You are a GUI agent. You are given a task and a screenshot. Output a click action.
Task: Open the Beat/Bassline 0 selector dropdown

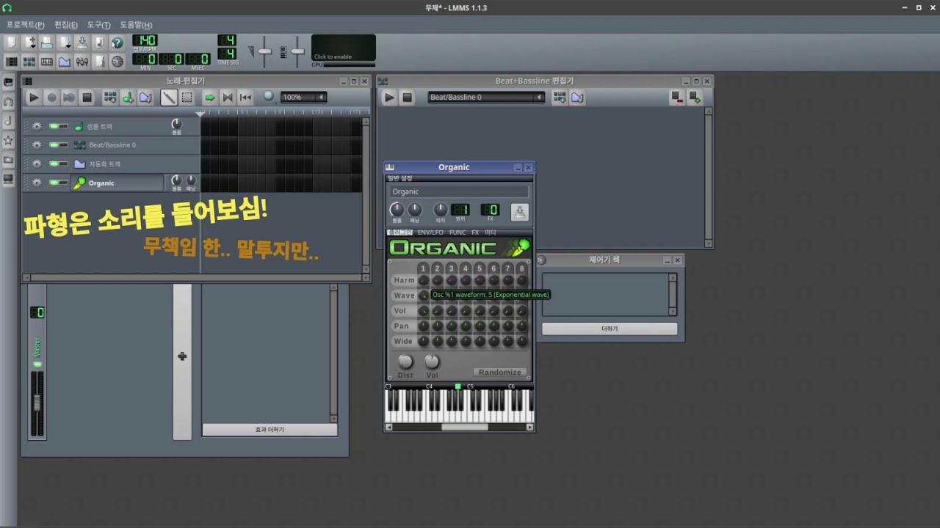pyautogui.click(x=486, y=97)
